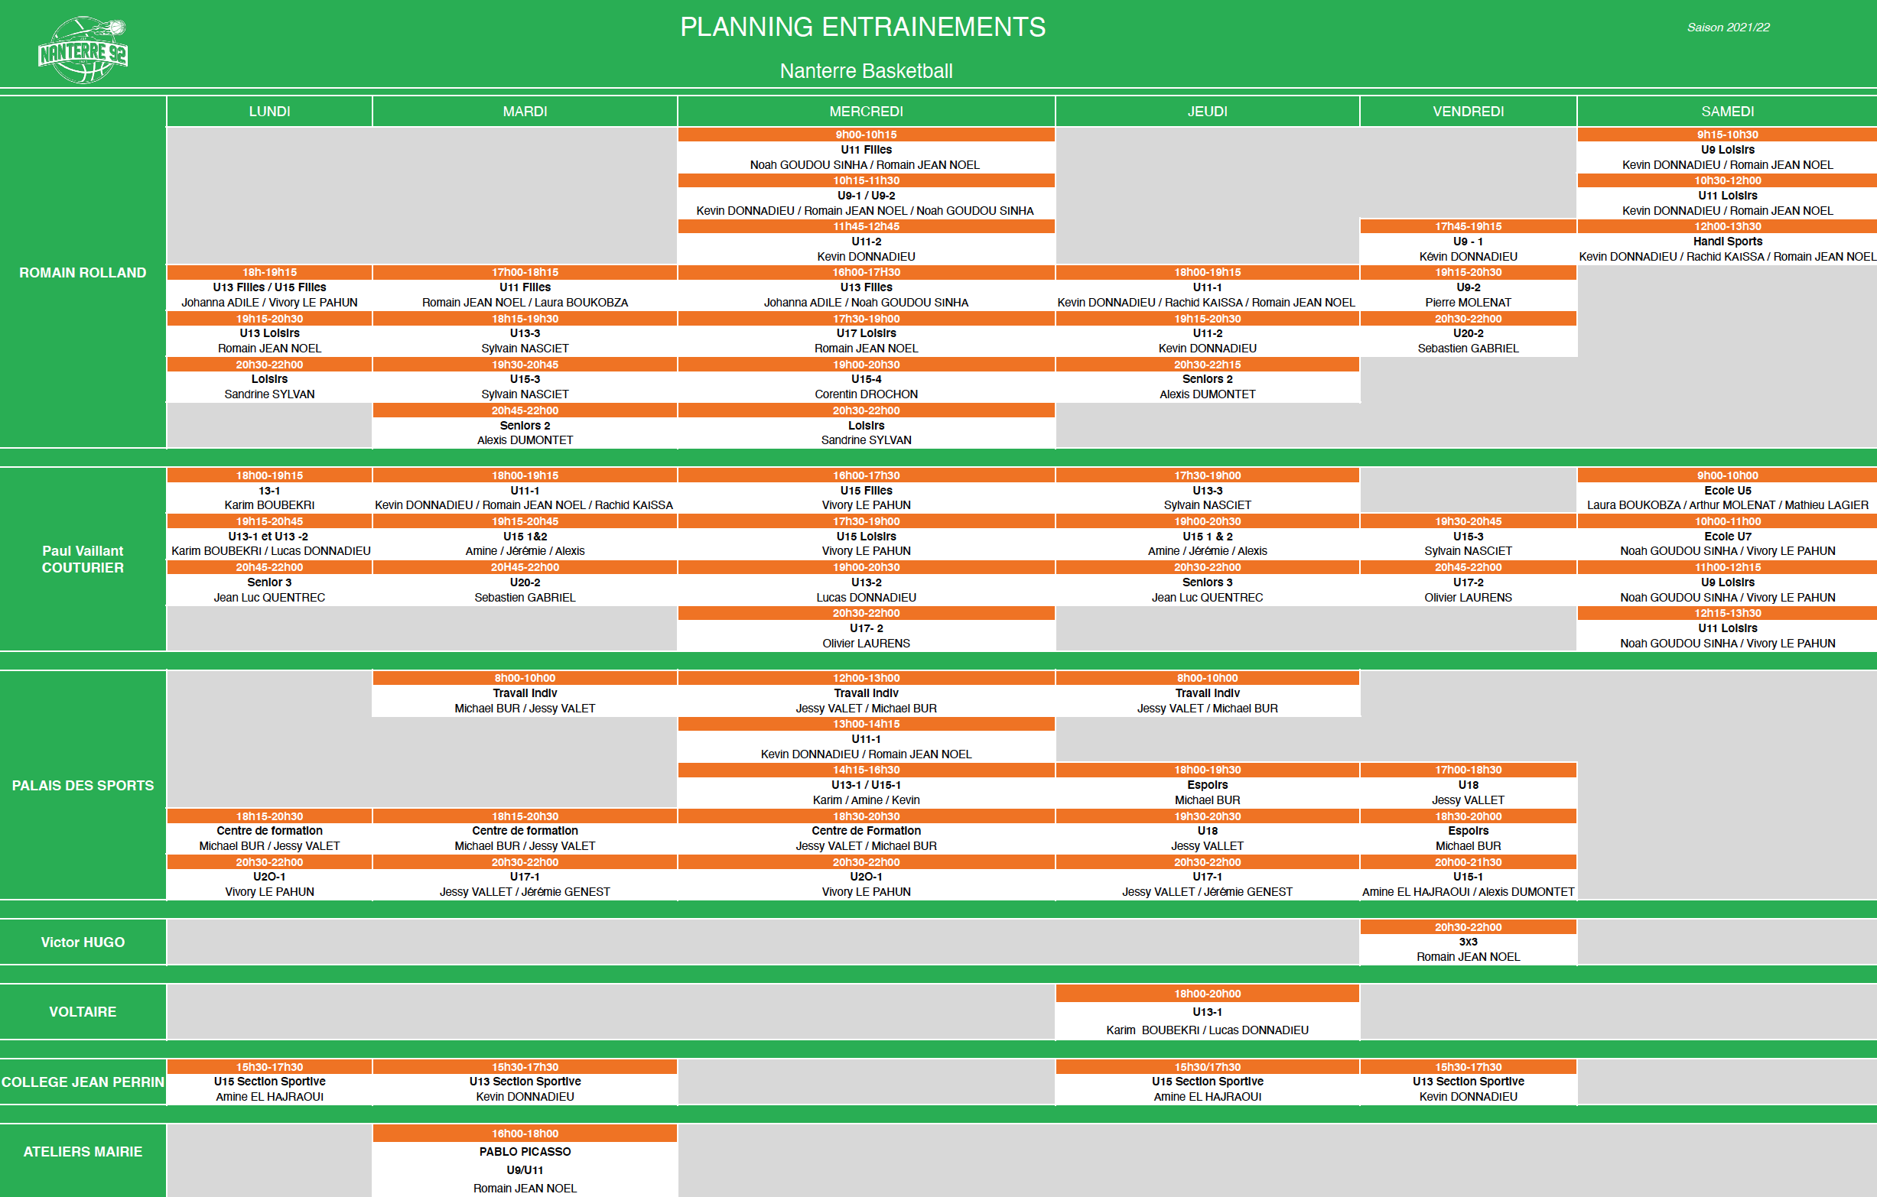
Task: Click the 17h00-18h15 Tuesday time slot
Action: click(x=525, y=273)
